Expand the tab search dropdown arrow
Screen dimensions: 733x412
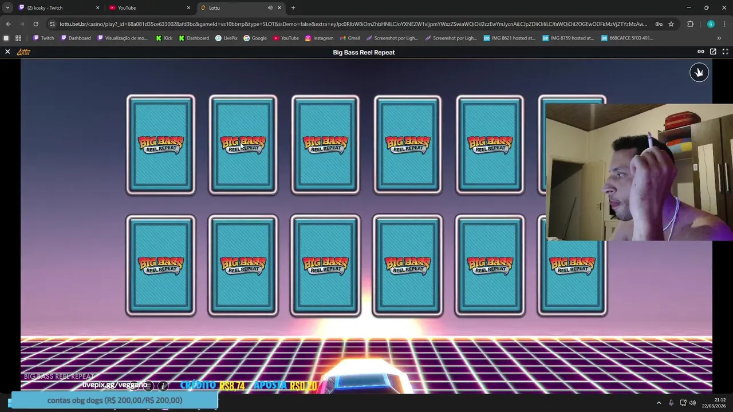[x=7, y=8]
